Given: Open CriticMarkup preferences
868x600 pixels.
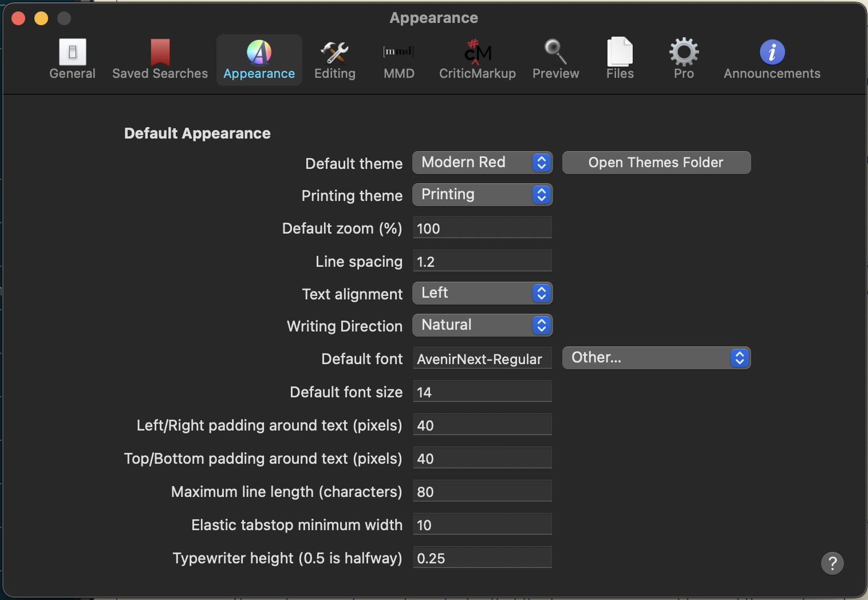Looking at the screenshot, I should (x=477, y=60).
